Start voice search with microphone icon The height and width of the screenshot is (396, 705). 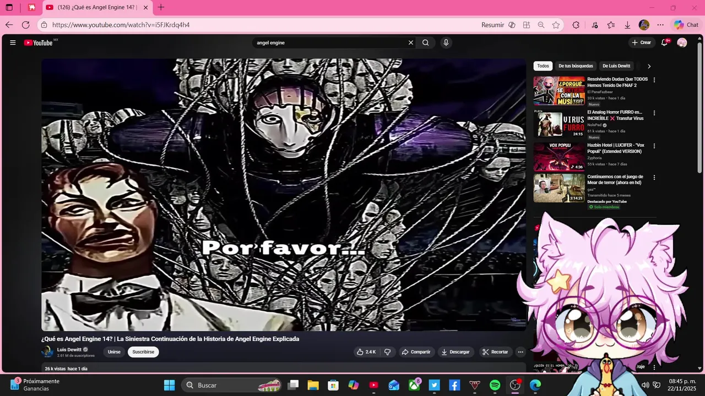click(x=446, y=42)
